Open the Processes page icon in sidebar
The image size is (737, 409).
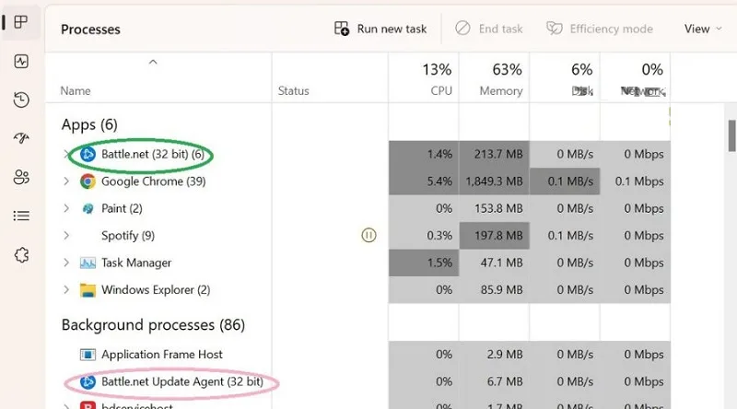tap(21, 22)
